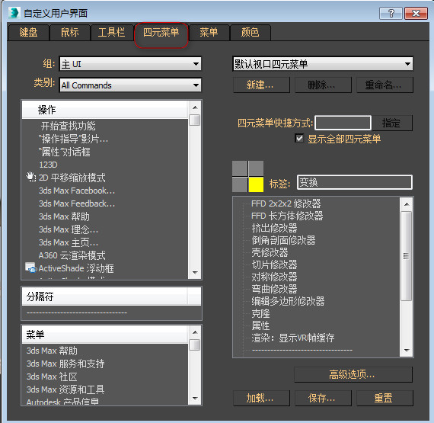The image size is (434, 423).
Task: Click the 删除... button
Action: click(323, 85)
